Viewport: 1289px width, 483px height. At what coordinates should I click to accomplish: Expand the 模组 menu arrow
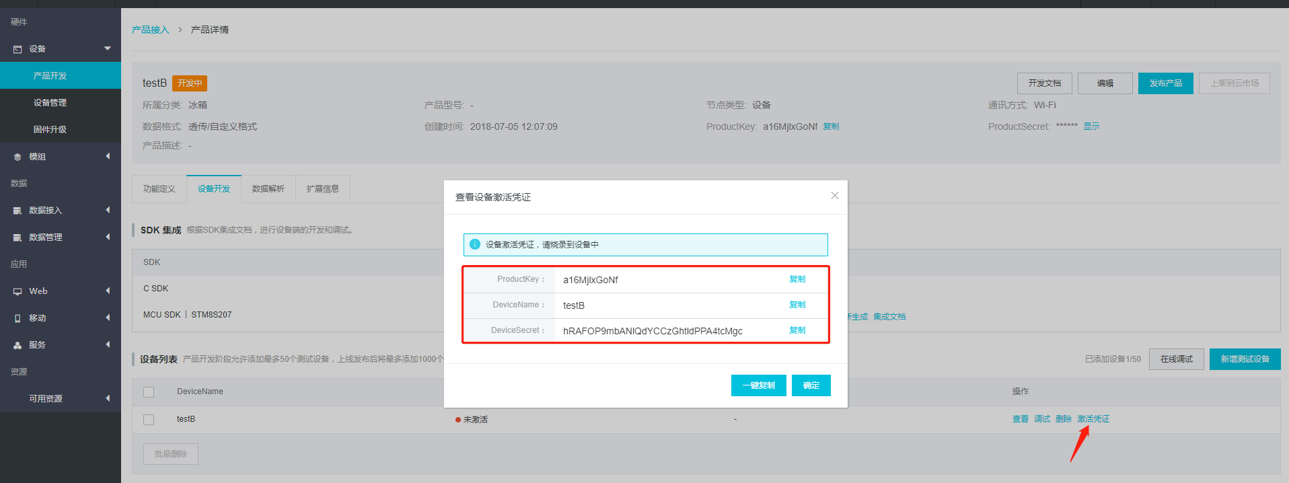pyautogui.click(x=108, y=156)
